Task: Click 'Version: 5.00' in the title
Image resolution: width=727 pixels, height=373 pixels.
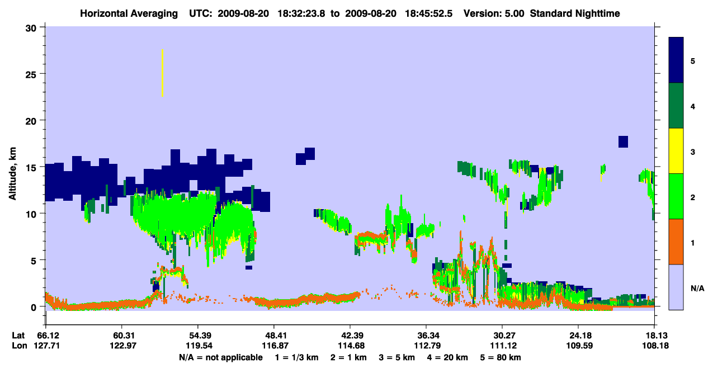Action: [x=493, y=13]
